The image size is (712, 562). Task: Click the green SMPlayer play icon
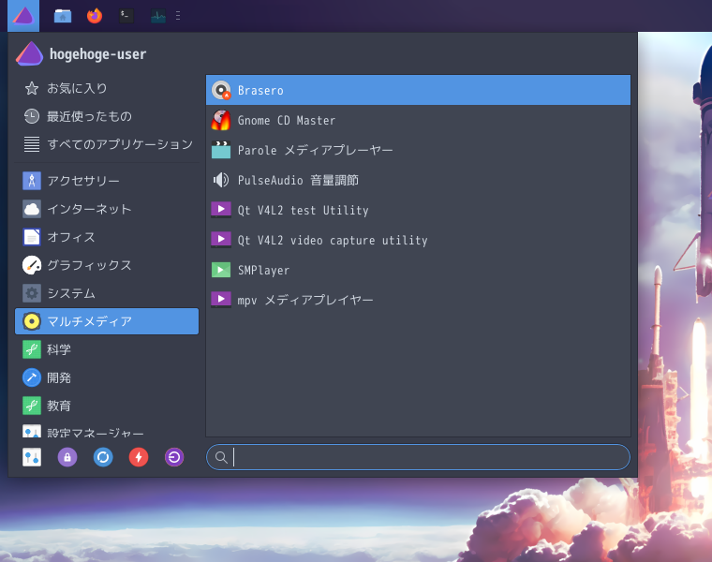pos(221,270)
